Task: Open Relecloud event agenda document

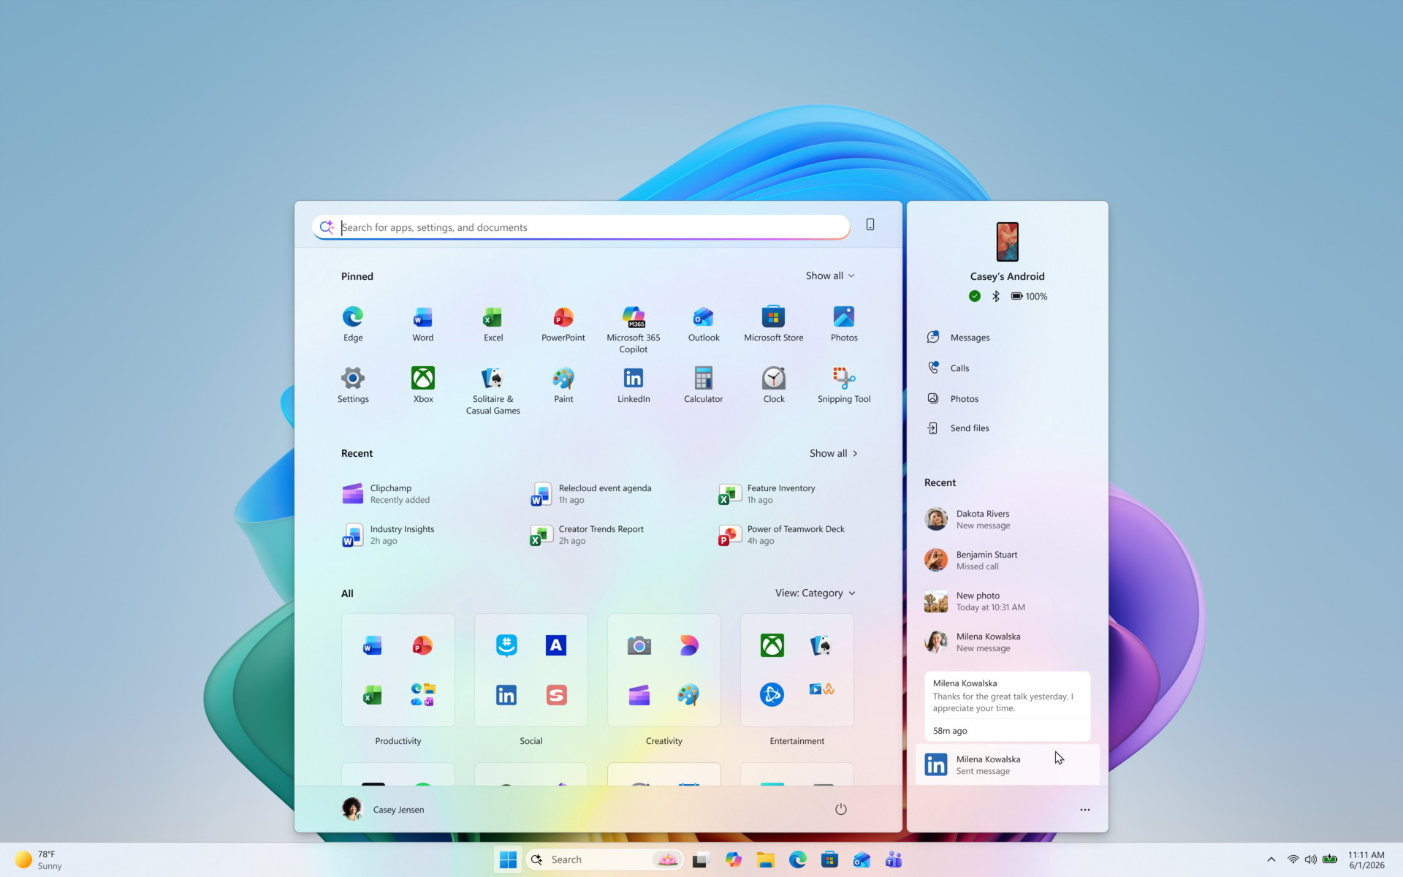Action: pos(591,494)
